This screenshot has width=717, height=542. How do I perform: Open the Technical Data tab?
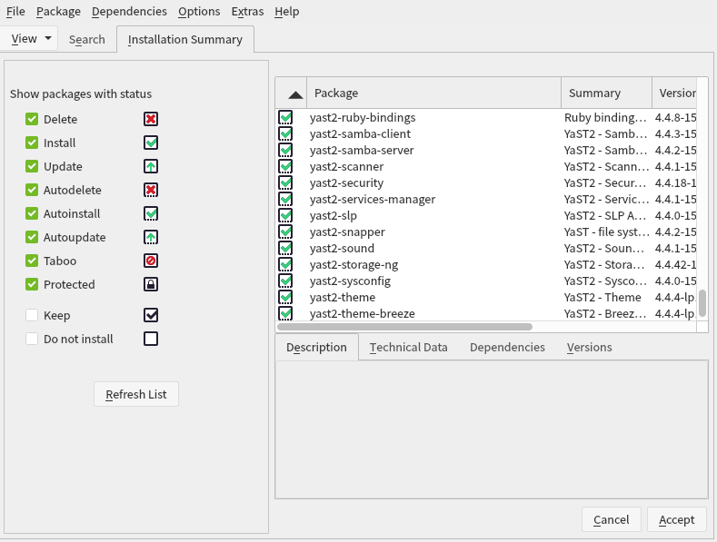pos(408,348)
